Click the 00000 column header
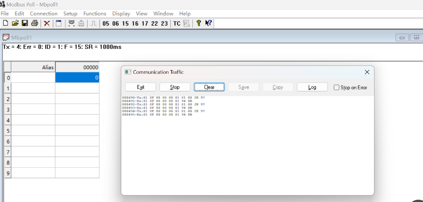 (x=77, y=67)
